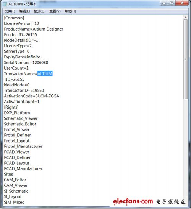Screen dimensions: 191x209
Task: Click the TID=26155 line
Action: point(14,79)
